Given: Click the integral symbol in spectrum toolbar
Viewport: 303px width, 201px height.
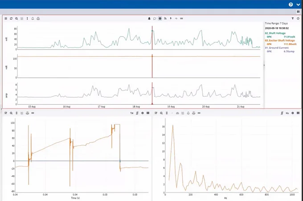Looking at the screenshot, I should point(282,113).
